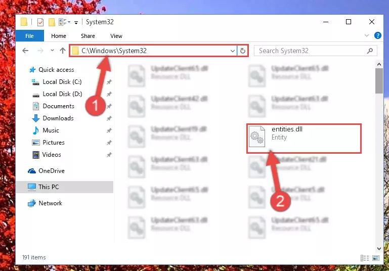389x271 pixels.
Task: Click the pin icon next to Local Disk (D:)
Action: (x=109, y=94)
